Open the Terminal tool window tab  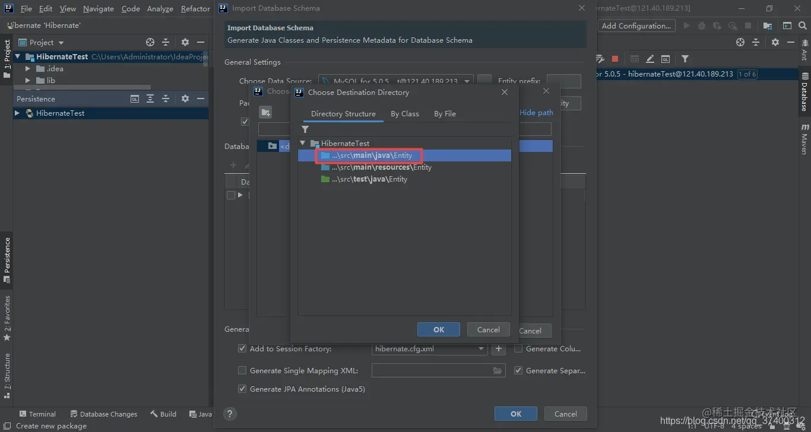click(37, 414)
